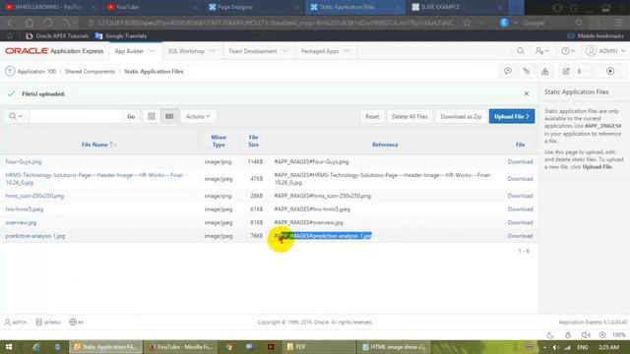Switch to View Report mode
Screen dimensions: 630x354
pos(169,116)
